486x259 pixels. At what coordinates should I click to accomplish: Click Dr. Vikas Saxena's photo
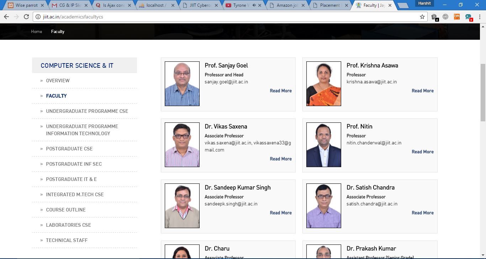click(182, 145)
